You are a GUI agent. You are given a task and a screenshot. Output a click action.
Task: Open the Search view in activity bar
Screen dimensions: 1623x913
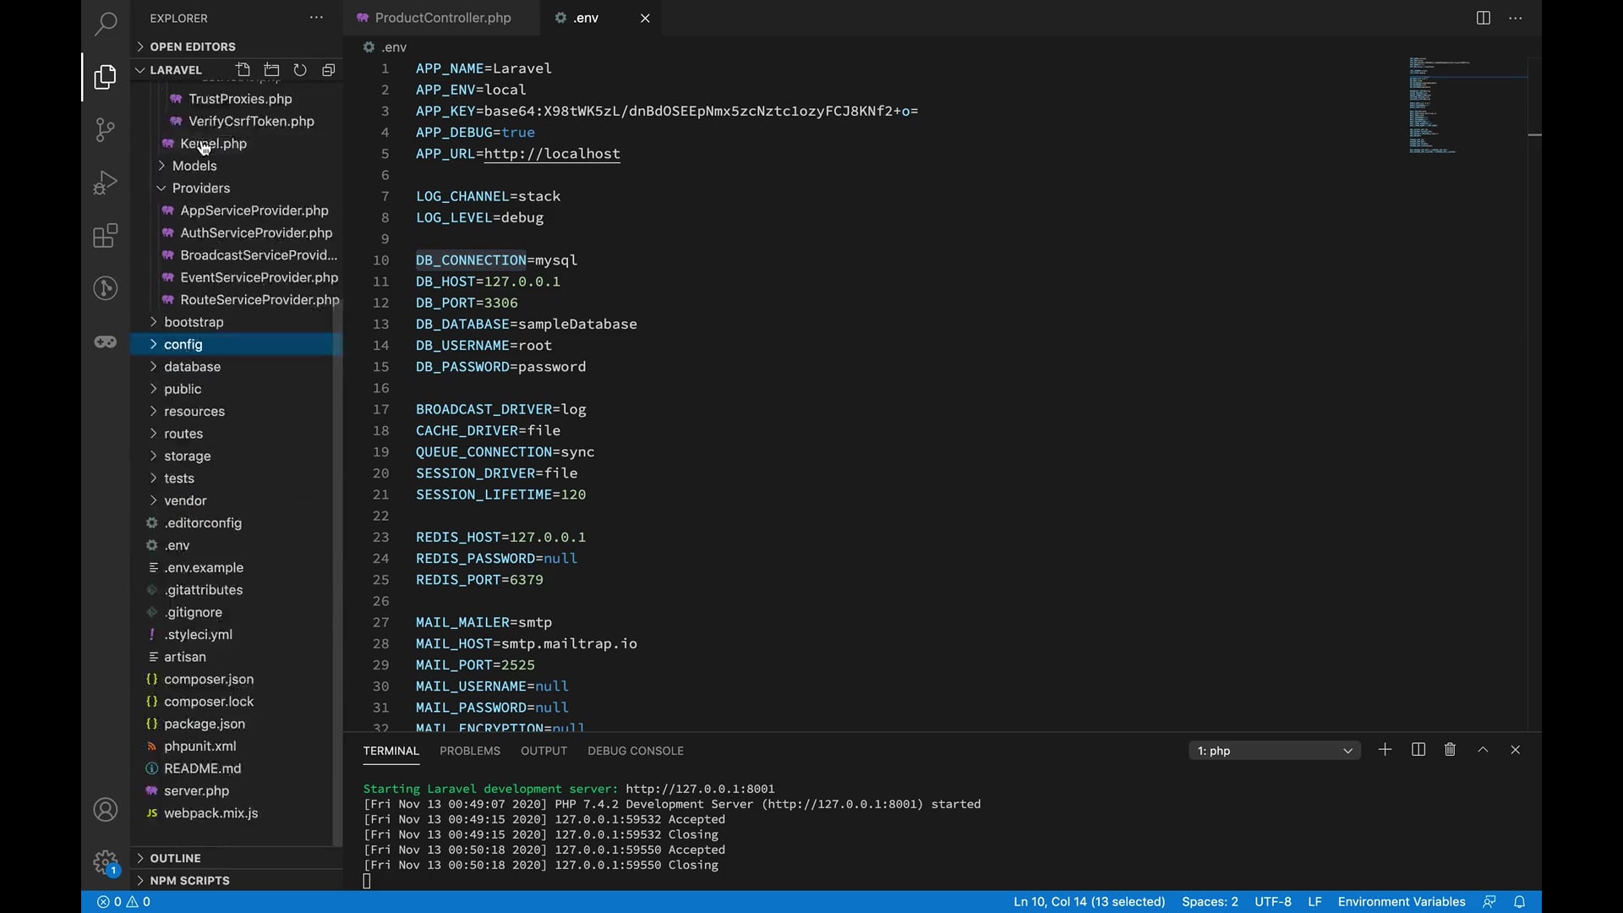point(105,24)
